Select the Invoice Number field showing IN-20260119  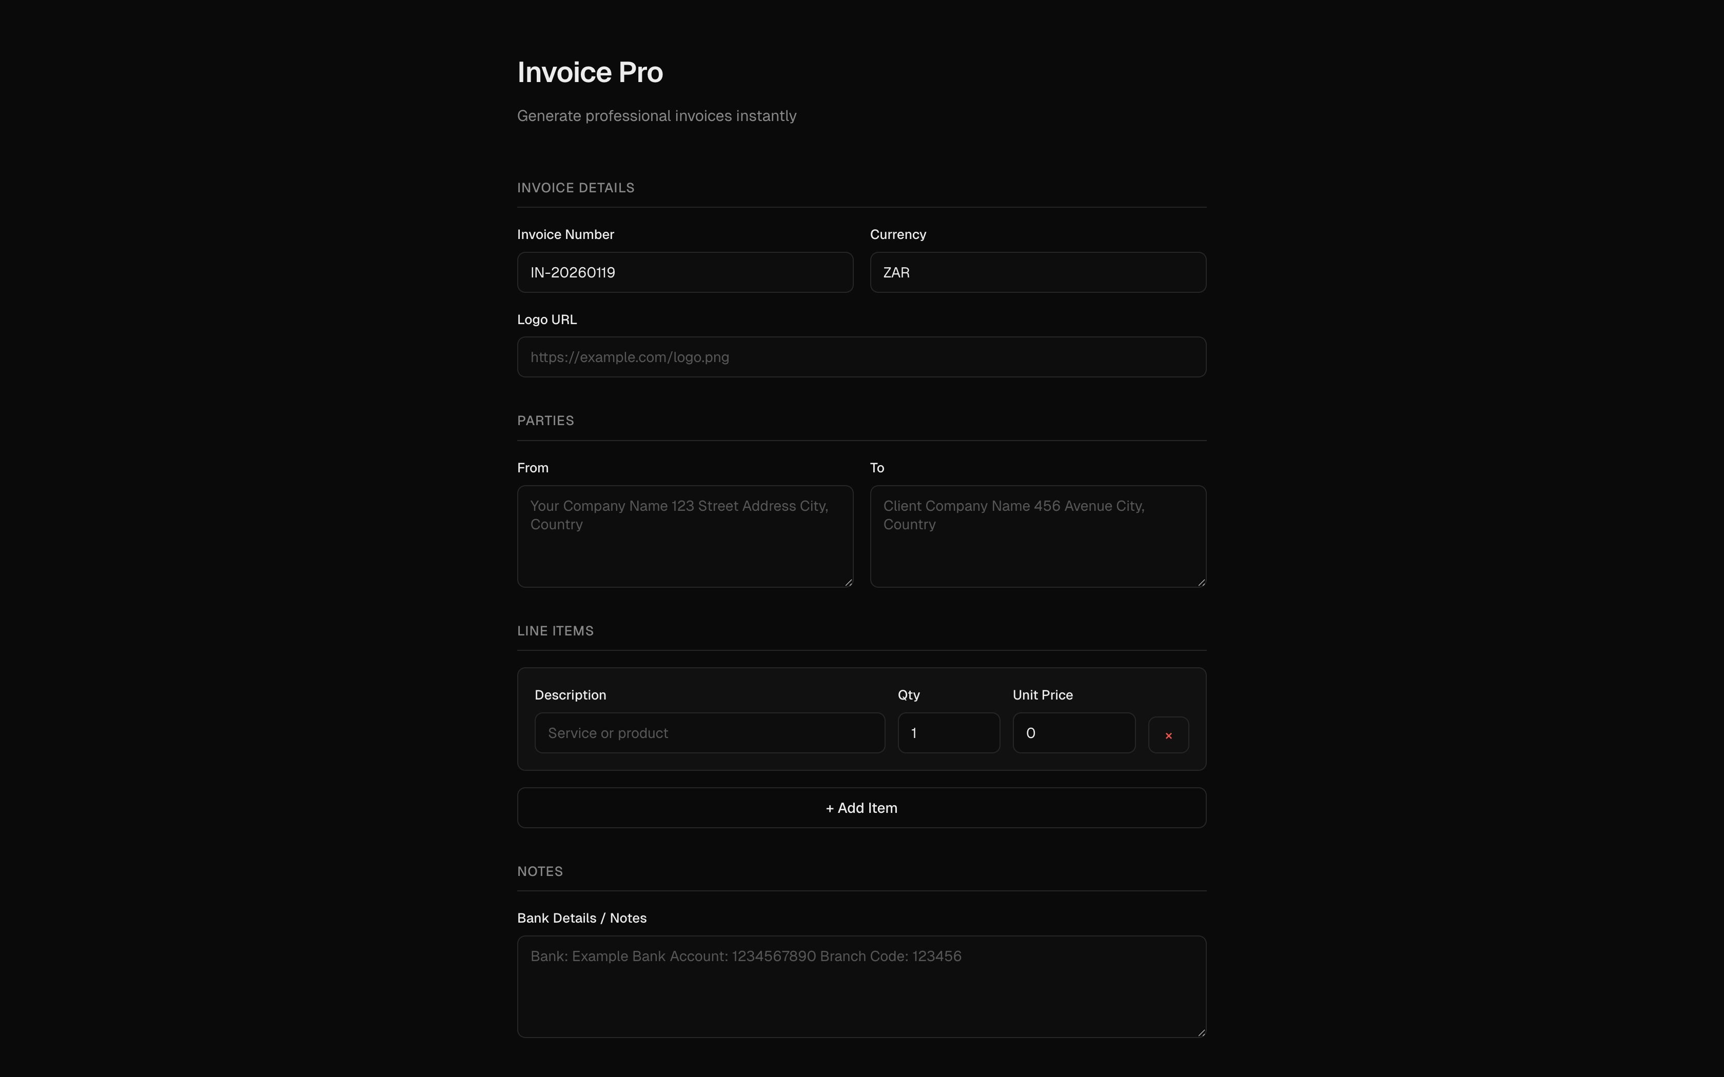coord(684,272)
